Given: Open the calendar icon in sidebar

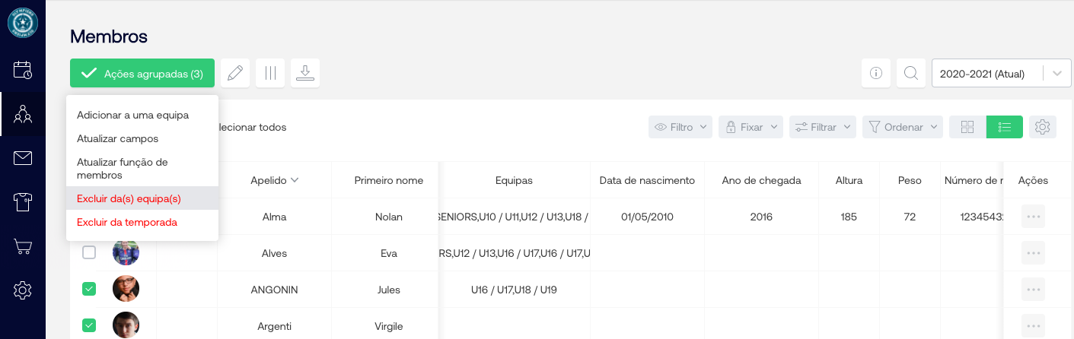Looking at the screenshot, I should [23, 70].
